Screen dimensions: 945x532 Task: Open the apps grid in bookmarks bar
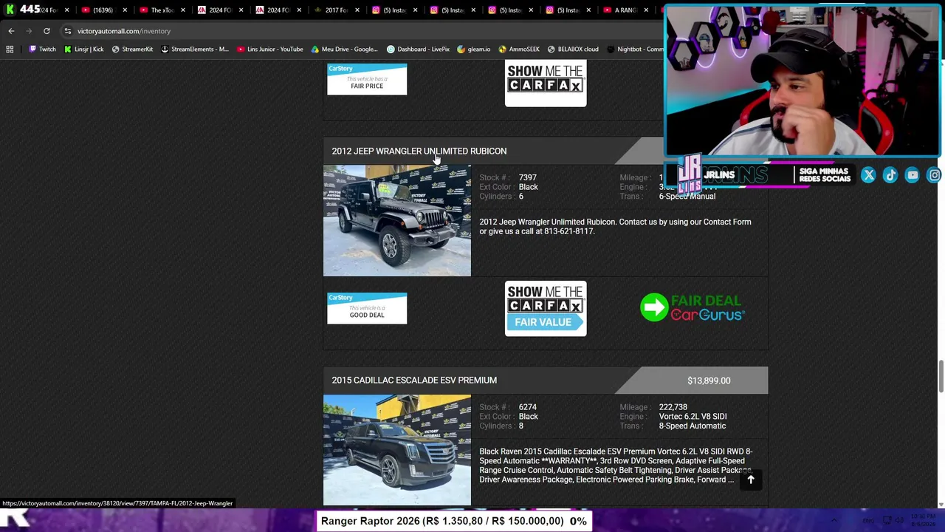coord(10,50)
